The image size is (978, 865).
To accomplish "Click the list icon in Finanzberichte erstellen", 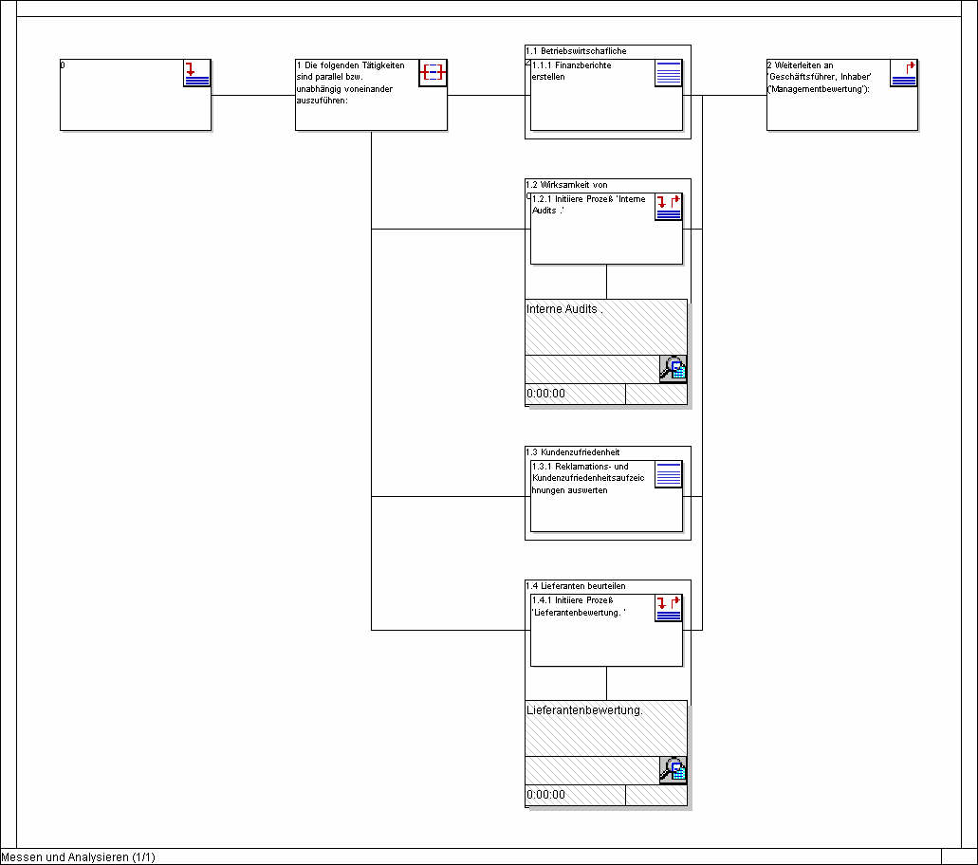I will pos(668,73).
